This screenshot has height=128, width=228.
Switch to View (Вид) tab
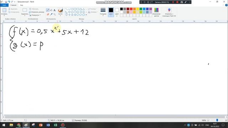tap(21, 5)
